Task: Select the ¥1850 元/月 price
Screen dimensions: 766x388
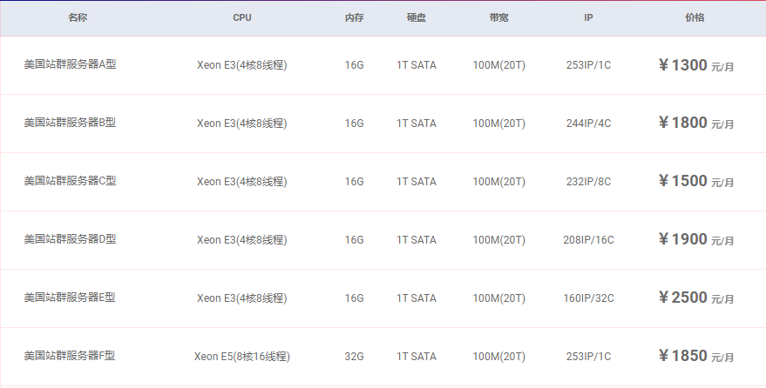Action: (695, 356)
